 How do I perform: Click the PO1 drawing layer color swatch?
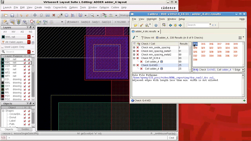[3, 96]
